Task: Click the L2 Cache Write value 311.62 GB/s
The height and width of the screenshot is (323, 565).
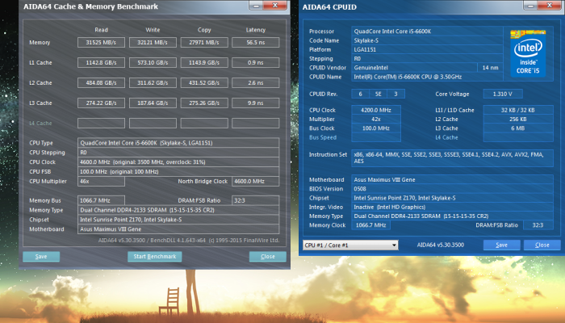Action: [x=153, y=83]
